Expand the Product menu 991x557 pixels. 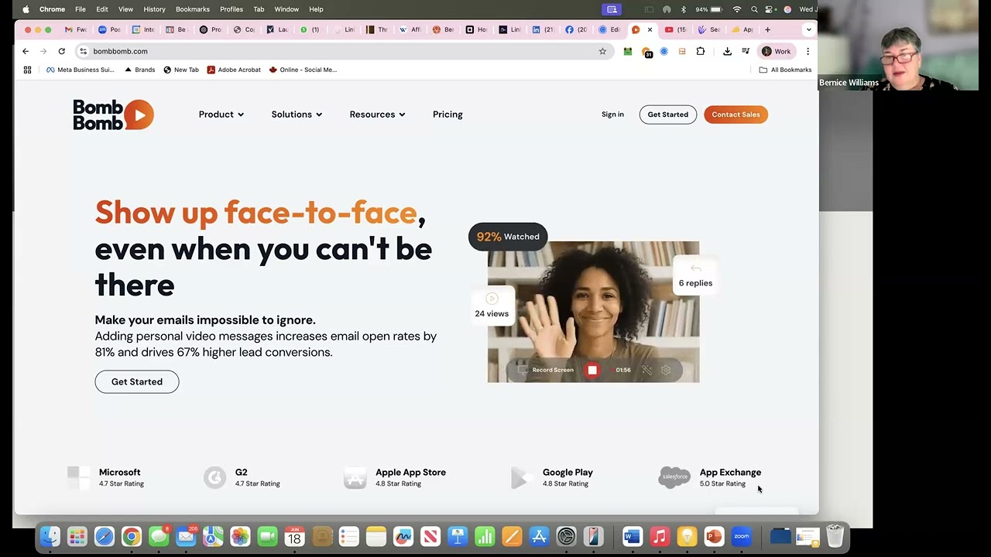click(221, 114)
